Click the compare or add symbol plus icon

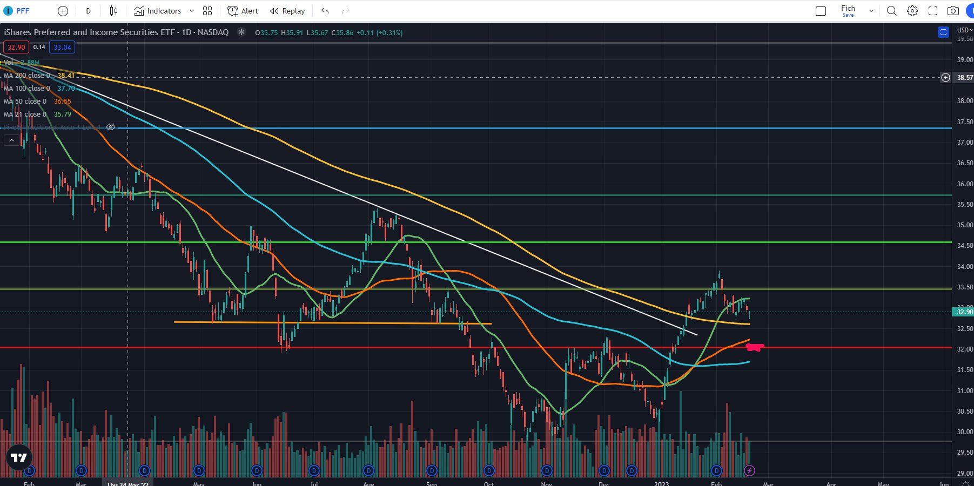coord(63,11)
